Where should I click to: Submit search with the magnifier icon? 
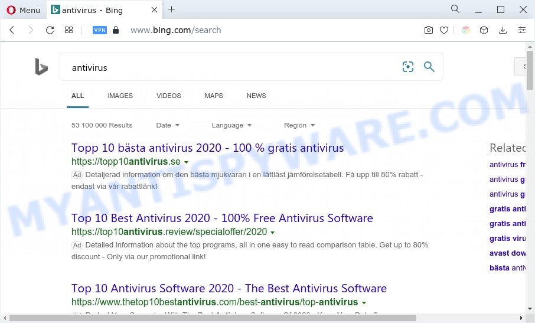point(429,67)
